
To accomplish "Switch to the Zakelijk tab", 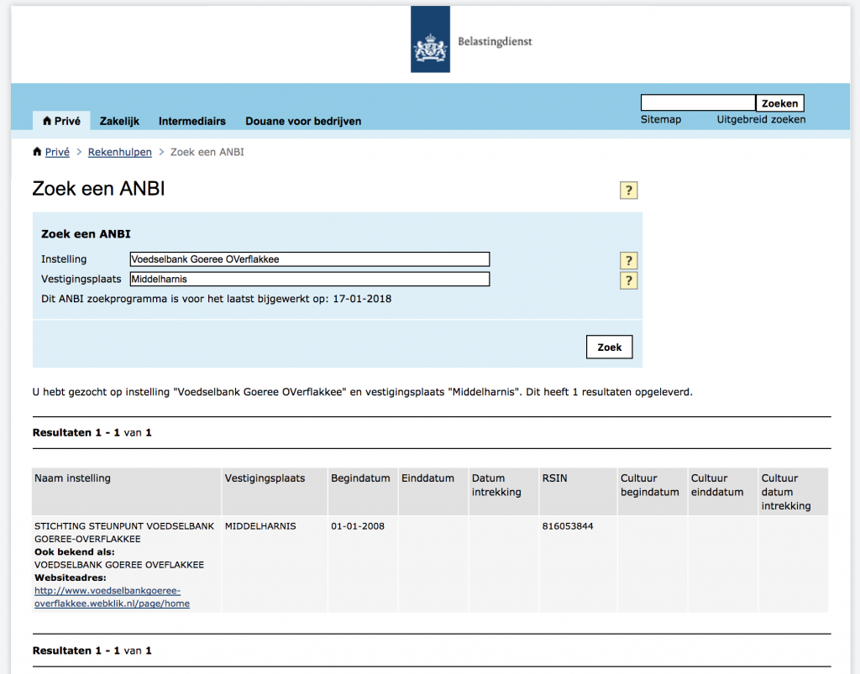I will click(x=119, y=121).
